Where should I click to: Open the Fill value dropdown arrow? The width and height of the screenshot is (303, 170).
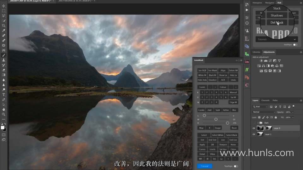click(x=293, y=117)
